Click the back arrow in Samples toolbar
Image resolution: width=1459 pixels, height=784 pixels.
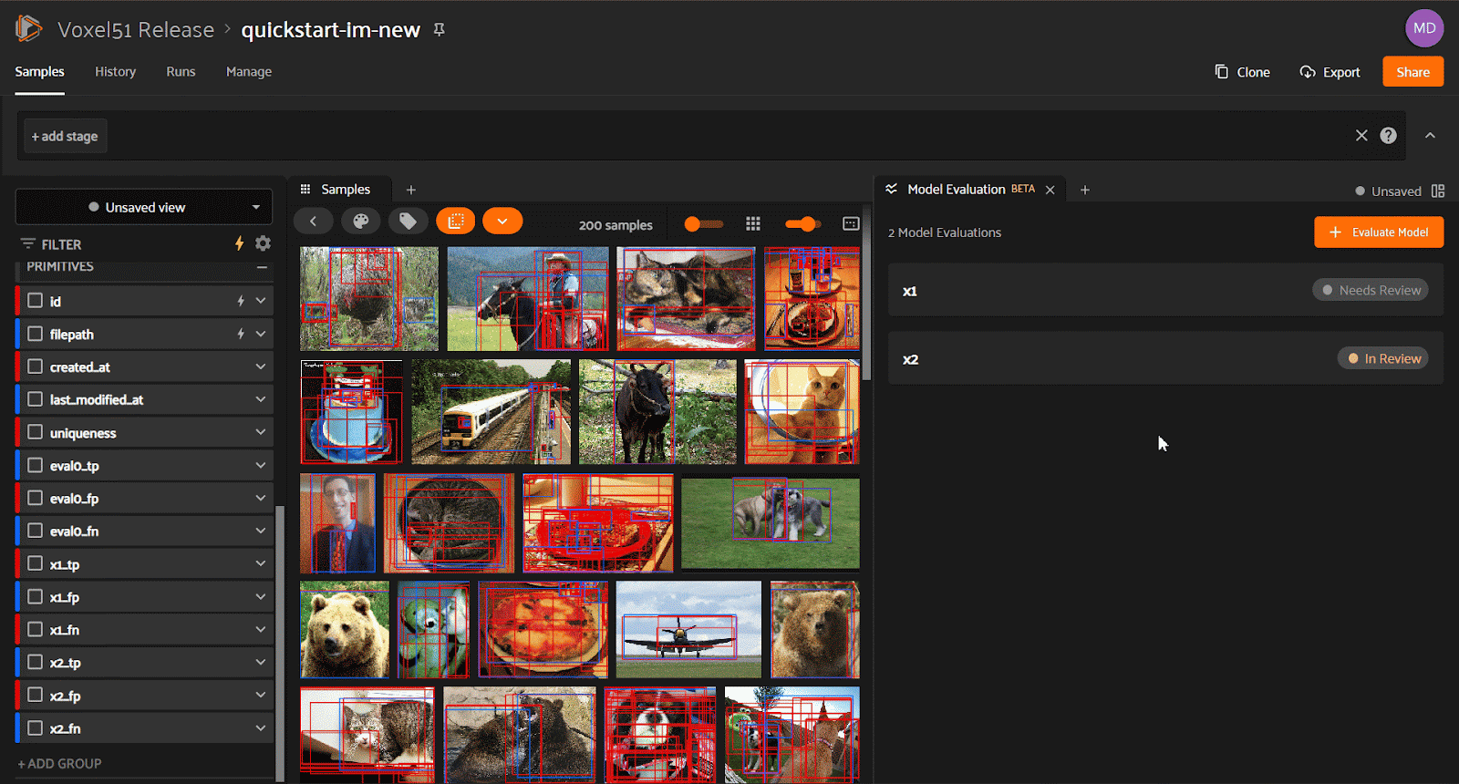click(313, 221)
